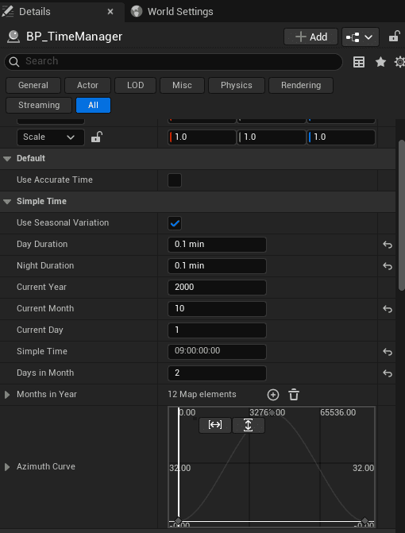
Task: Open the Scale type dropdown
Action: [51, 137]
